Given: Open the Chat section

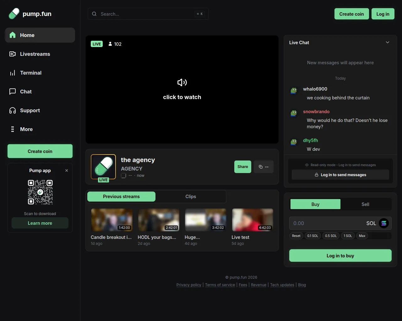Looking at the screenshot, I should [x=40, y=92].
